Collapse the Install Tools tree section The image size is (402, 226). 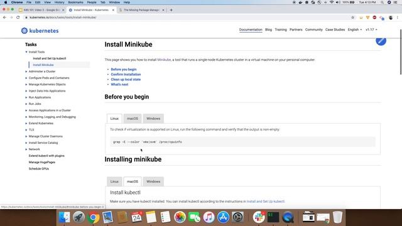pos(26,52)
